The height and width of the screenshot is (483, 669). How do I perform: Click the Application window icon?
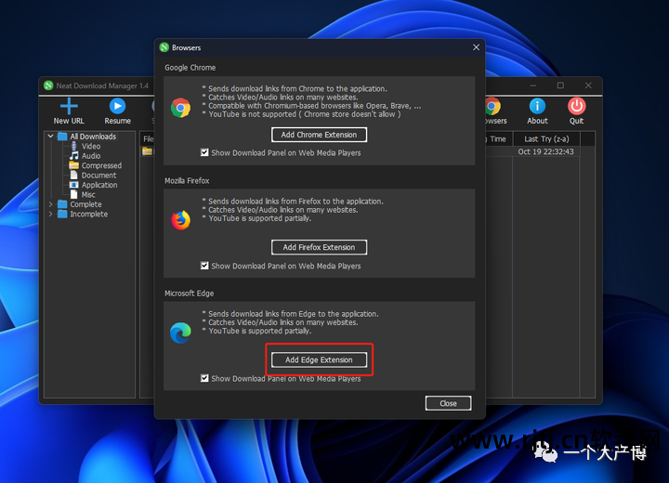click(x=73, y=185)
